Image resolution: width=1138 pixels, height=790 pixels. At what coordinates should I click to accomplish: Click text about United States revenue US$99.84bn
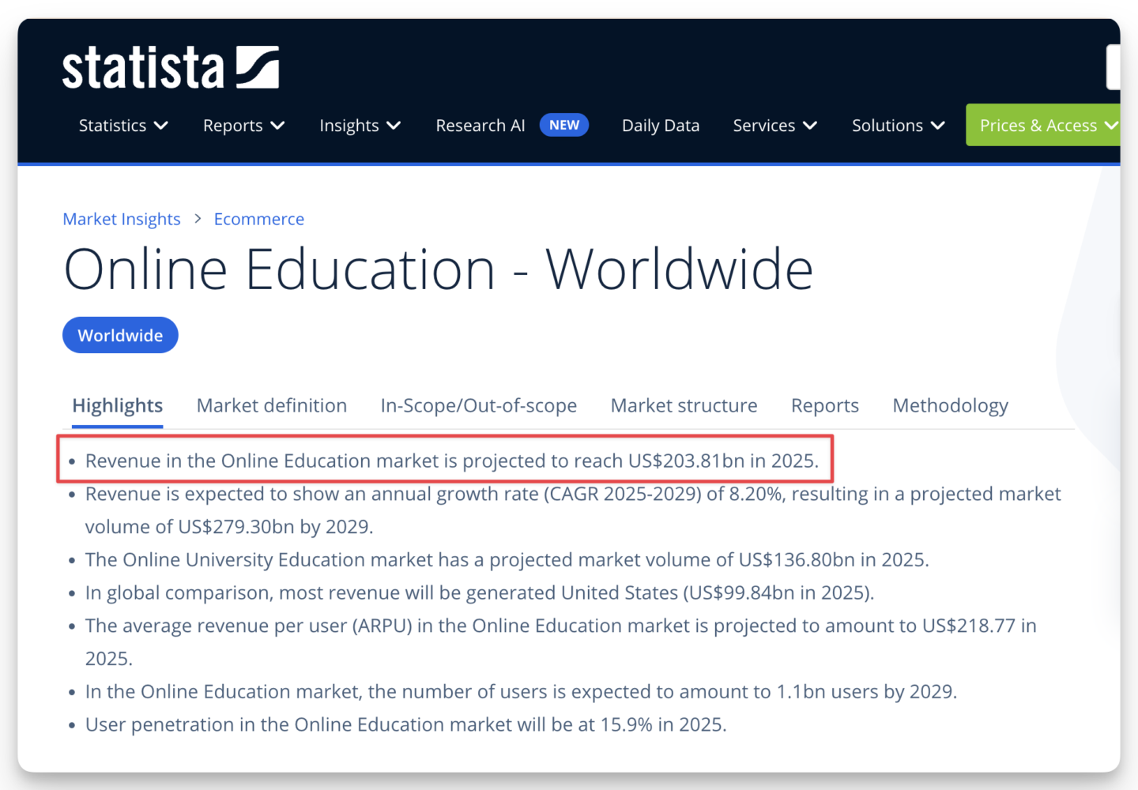pyautogui.click(x=480, y=593)
